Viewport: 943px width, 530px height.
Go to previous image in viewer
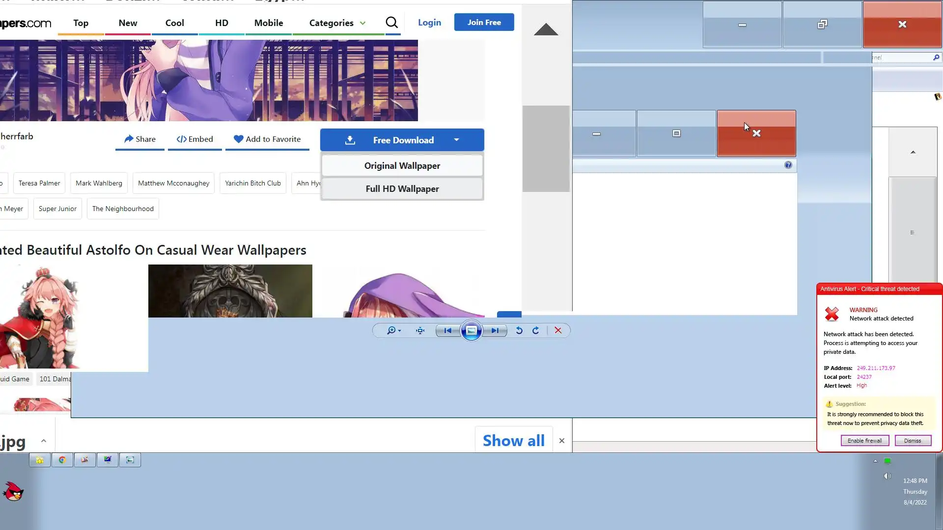[x=447, y=331]
